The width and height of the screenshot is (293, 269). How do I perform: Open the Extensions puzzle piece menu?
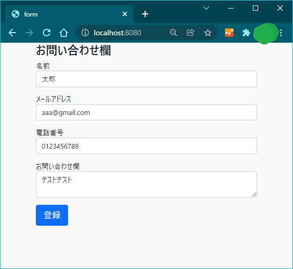(x=246, y=33)
